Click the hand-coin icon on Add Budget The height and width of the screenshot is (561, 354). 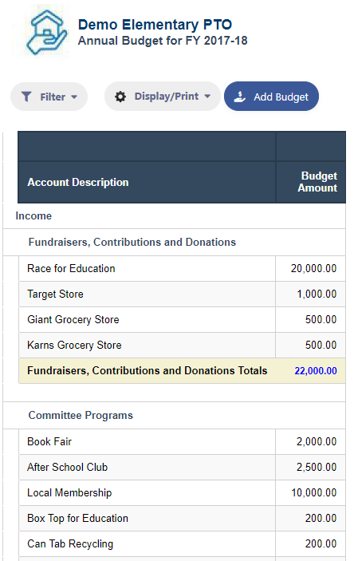click(239, 97)
